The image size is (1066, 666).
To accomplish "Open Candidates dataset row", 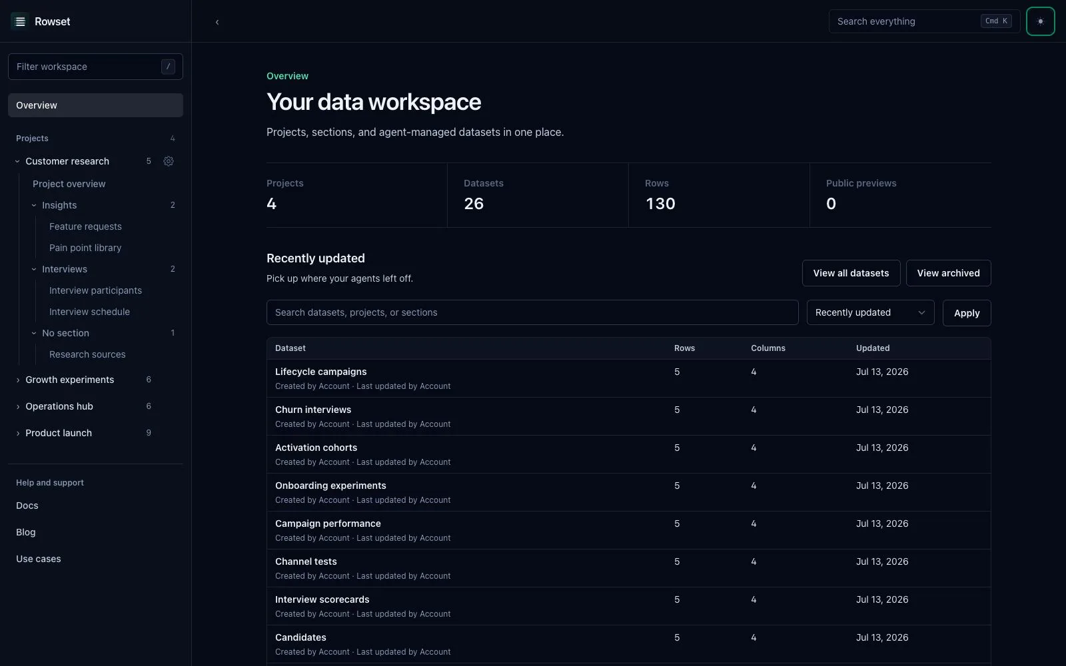I will [x=628, y=644].
